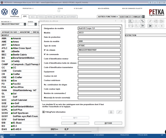Toggle the Stocks checkbox
This screenshot has width=166, height=138.
click(59, 11)
